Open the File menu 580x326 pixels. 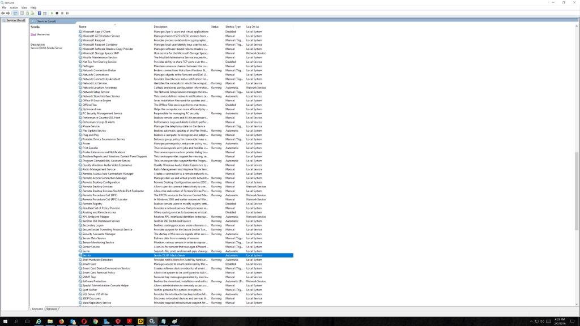[4, 8]
